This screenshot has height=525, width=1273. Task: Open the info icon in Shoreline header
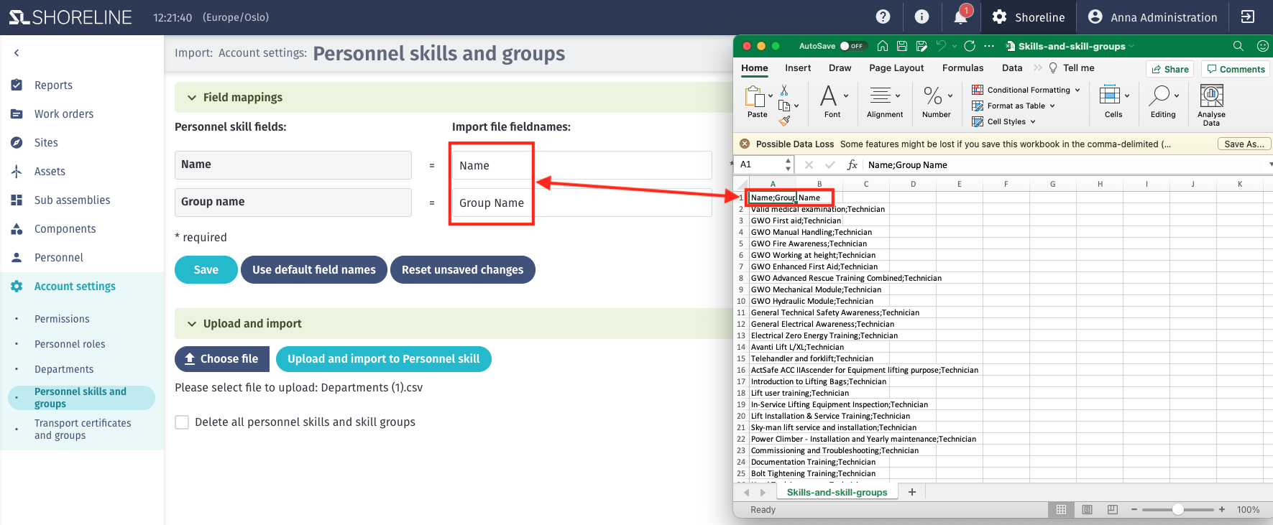point(922,17)
